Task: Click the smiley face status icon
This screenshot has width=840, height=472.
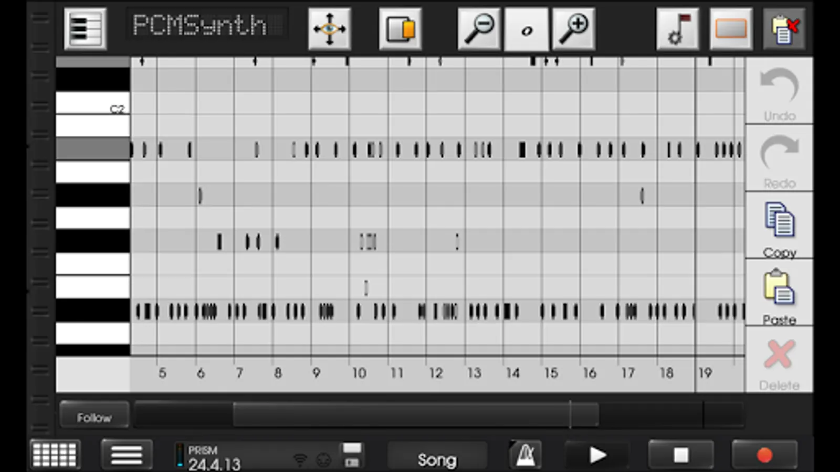Action: (324, 460)
